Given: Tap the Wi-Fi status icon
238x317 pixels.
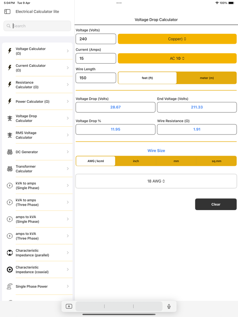Looking at the screenshot, I should (x=217, y=3).
